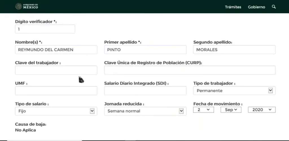Expand the Tipo de salario dropdown

[56, 111]
